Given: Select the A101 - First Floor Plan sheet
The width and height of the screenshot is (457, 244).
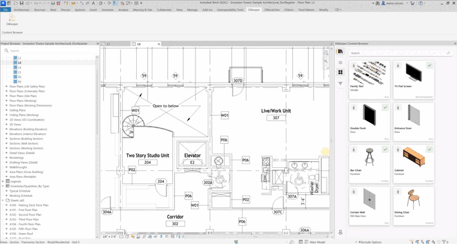Looking at the screenshot, I should (x=23, y=210).
